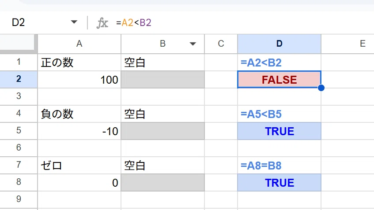Select row 9 header
The width and height of the screenshot is (374, 210).
coord(19,199)
